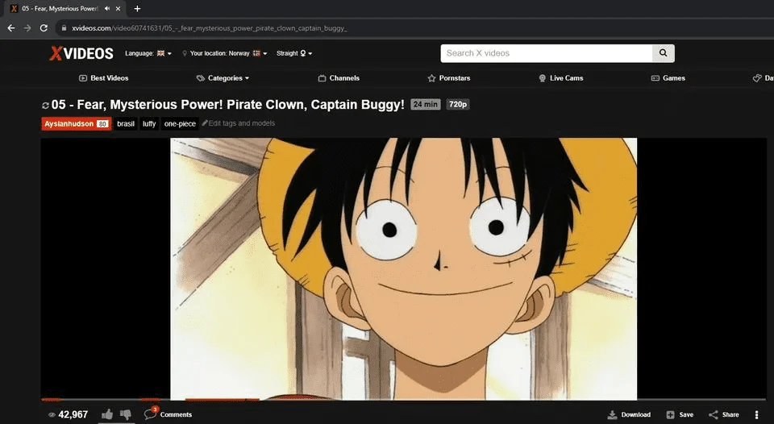This screenshot has width=774, height=424.
Task: Close the current browser tab
Action: [x=118, y=8]
